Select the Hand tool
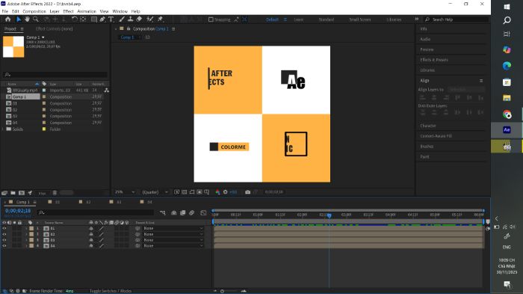This screenshot has width=523, height=294. (x=27, y=19)
